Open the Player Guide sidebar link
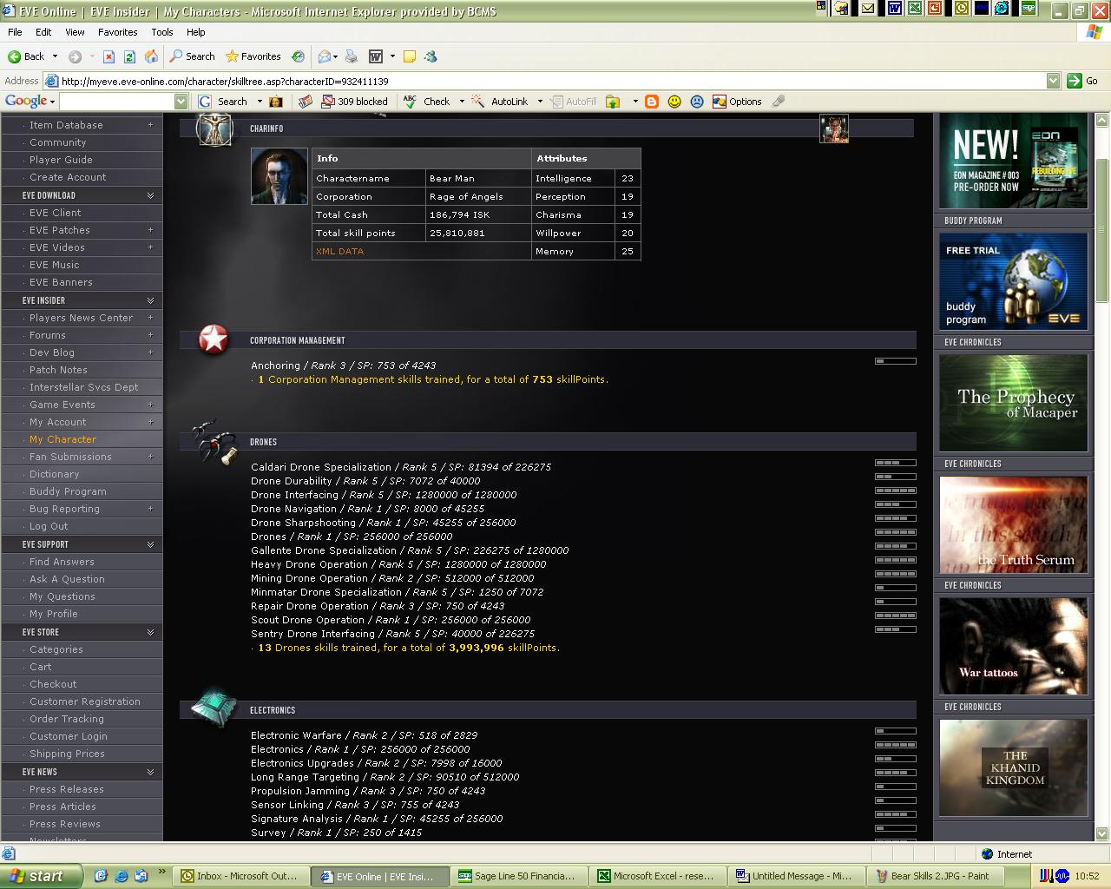The height and width of the screenshot is (889, 1111). (61, 160)
